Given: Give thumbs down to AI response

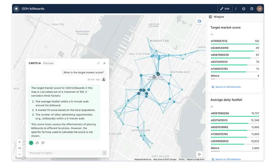Looking at the screenshot, I should [43, 143].
